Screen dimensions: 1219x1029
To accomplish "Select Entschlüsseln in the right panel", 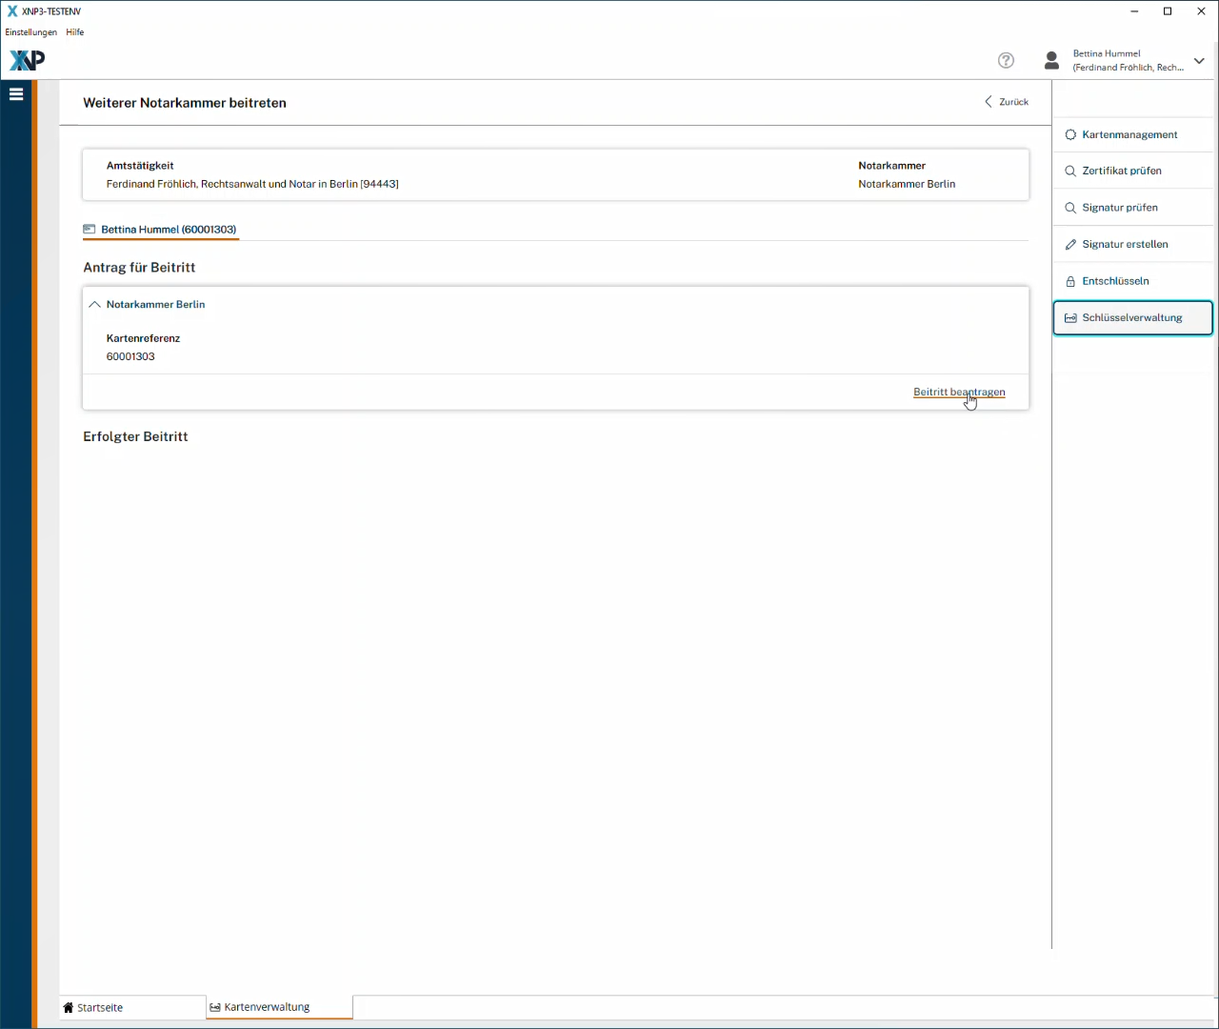I will (x=1132, y=281).
